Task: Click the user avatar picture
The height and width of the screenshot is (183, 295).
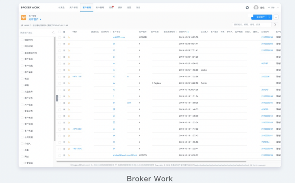Action: tap(256, 8)
